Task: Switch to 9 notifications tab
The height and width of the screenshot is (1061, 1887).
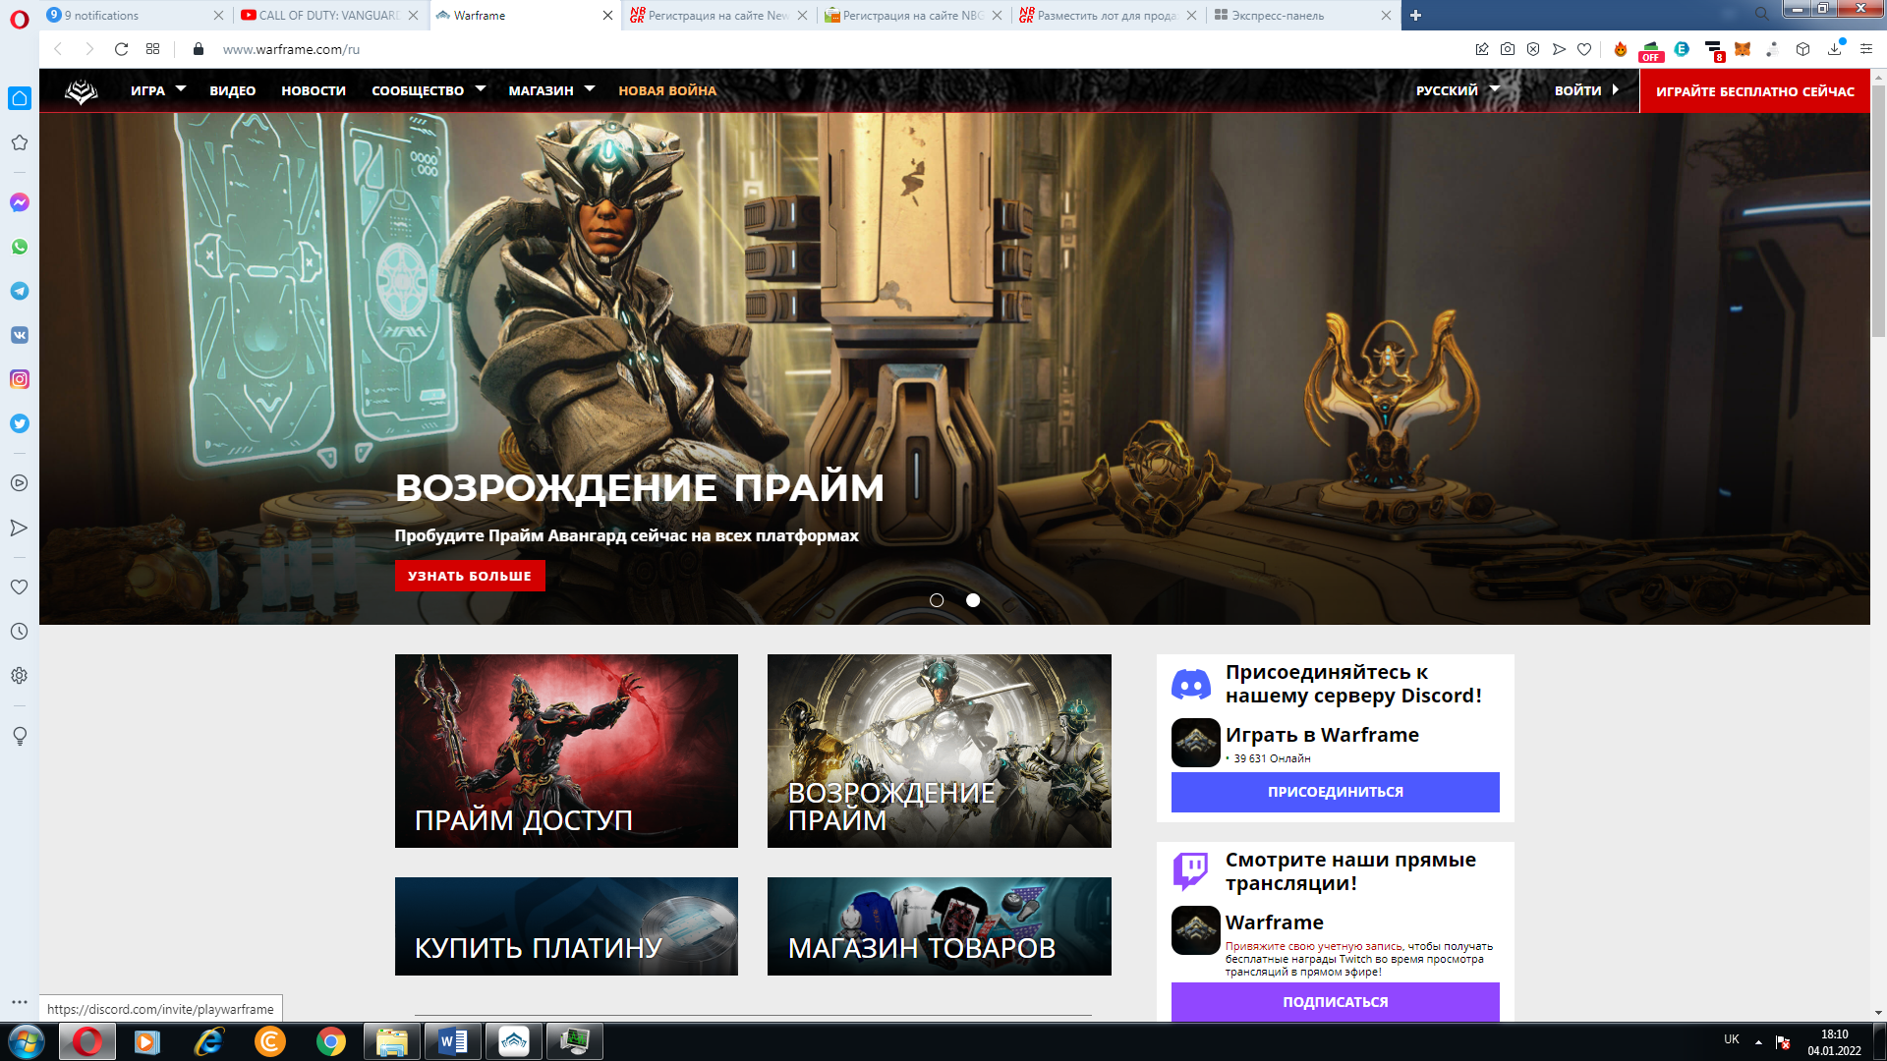Action: [133, 15]
